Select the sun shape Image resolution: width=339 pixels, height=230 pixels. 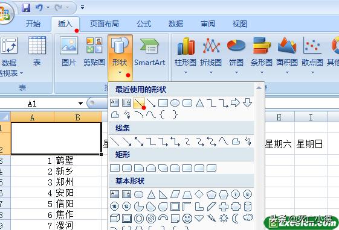(x=224, y=219)
